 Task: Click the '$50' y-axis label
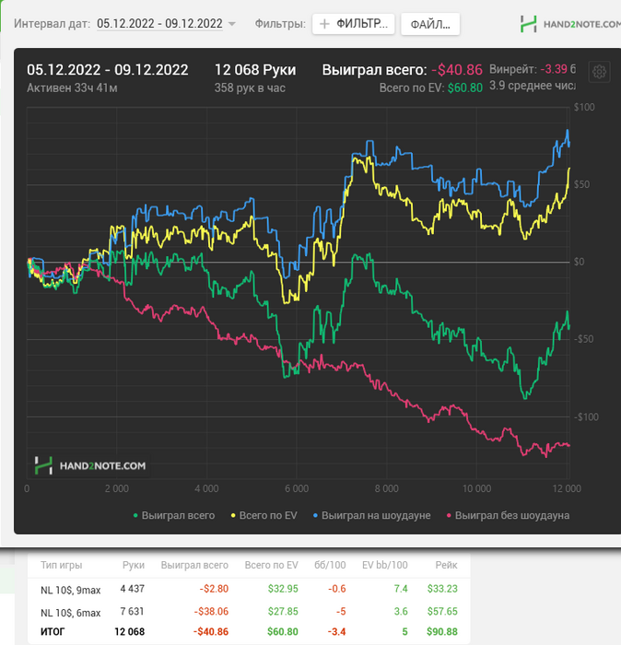(x=581, y=184)
